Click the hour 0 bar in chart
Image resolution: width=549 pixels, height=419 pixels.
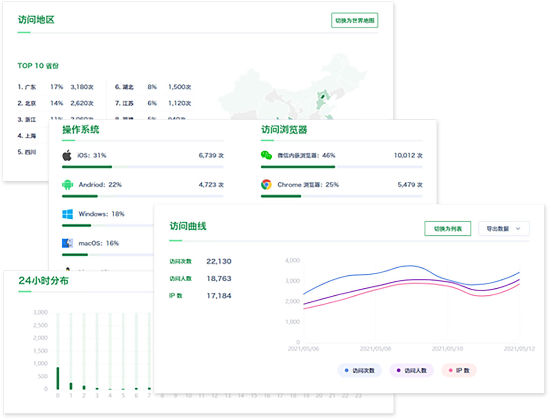pyautogui.click(x=58, y=378)
